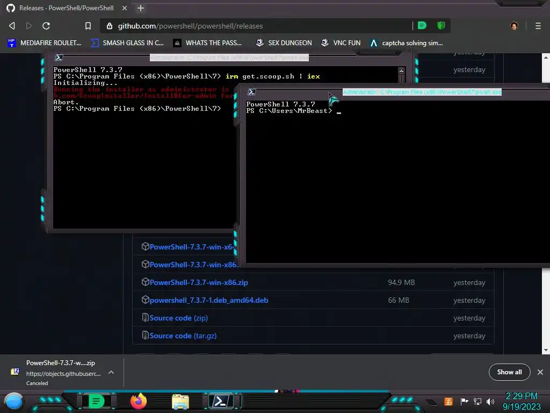Click the package icon beside deb_amd64.deb
Screen dimensions: 550x413
point(145,300)
